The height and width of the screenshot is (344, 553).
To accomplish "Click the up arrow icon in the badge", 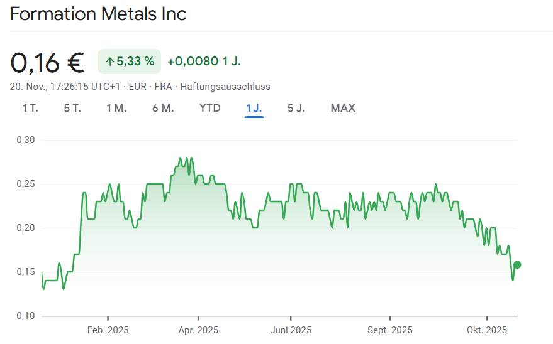I will point(109,62).
